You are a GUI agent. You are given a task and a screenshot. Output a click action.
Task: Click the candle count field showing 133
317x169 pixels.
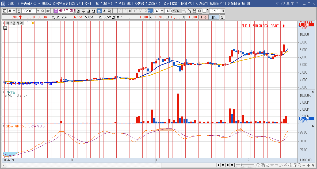(x=168, y=11)
